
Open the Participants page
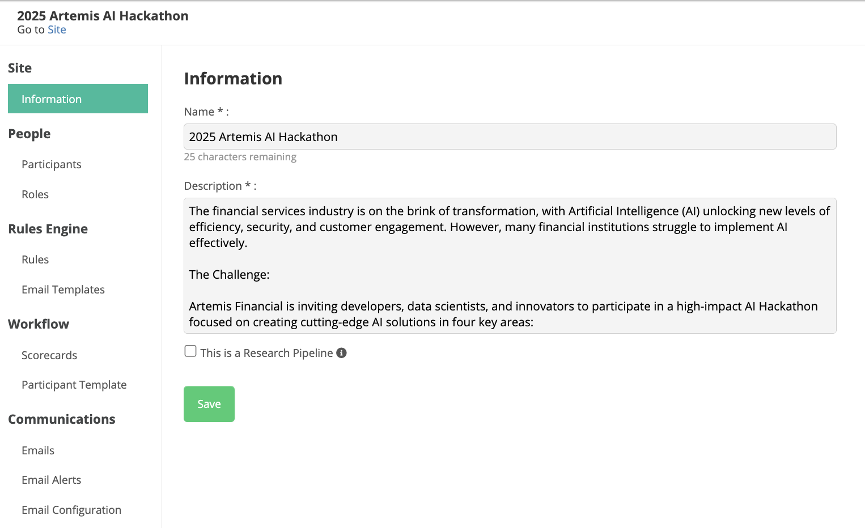(x=52, y=164)
